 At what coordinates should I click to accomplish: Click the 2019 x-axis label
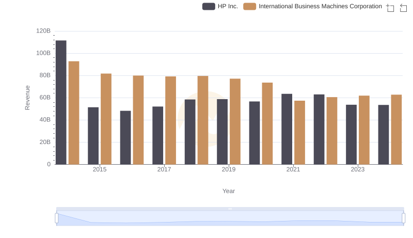[x=229, y=169]
